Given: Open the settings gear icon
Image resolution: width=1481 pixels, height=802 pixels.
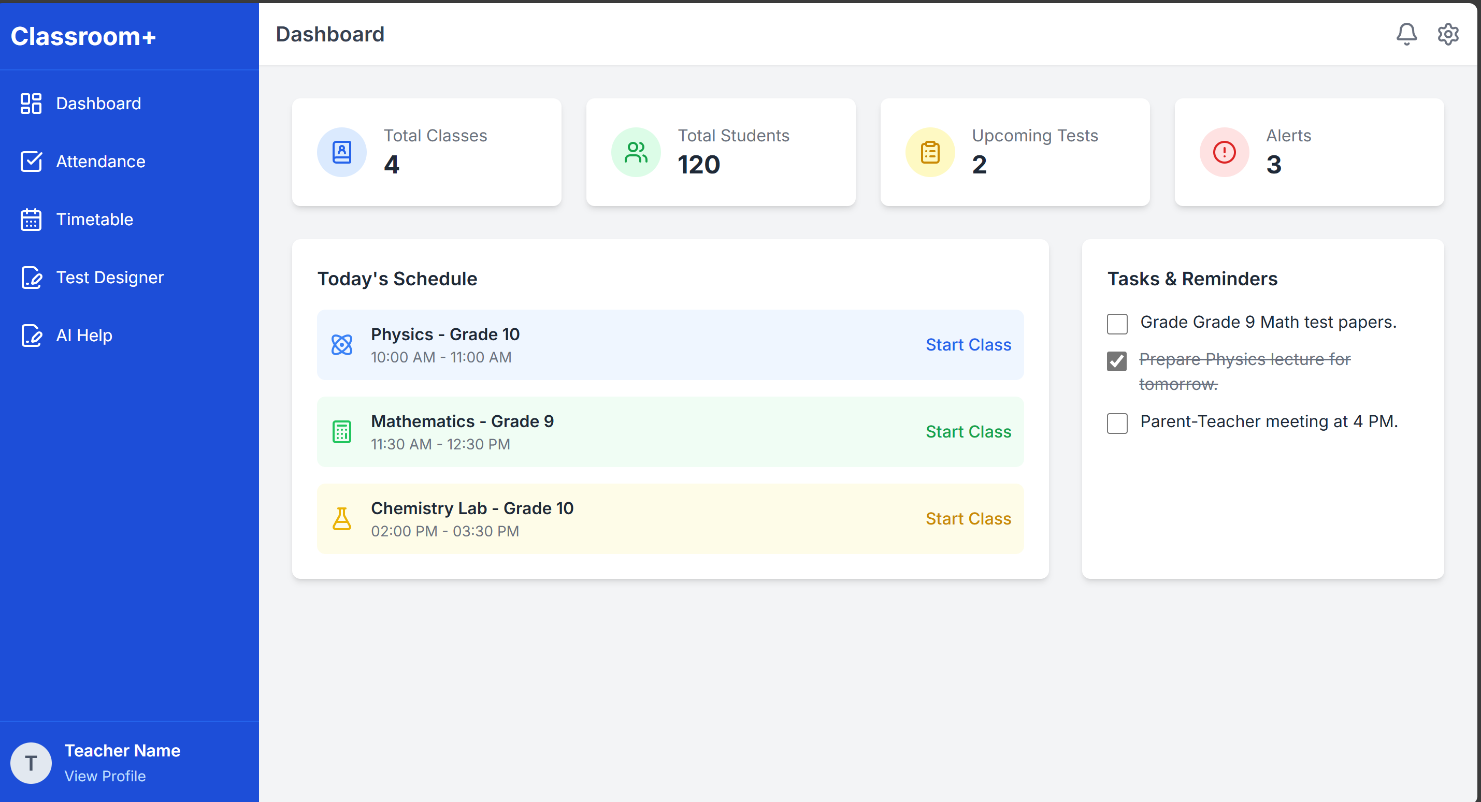Looking at the screenshot, I should (x=1448, y=34).
